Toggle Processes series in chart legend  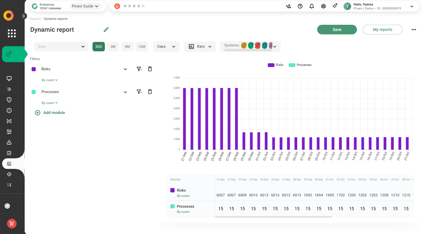click(300, 65)
